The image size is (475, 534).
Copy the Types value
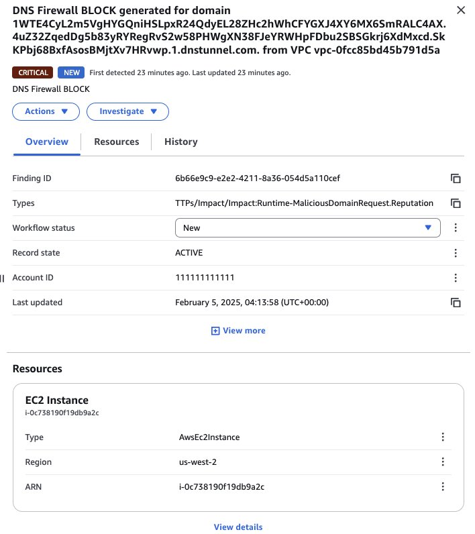456,203
